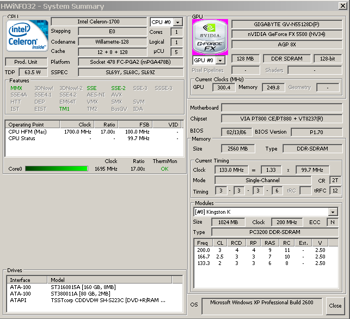The width and height of the screenshot is (350, 319).
Task: Select the TSSTcorp CDDVDW SH-S223C drive row
Action: 95,300
